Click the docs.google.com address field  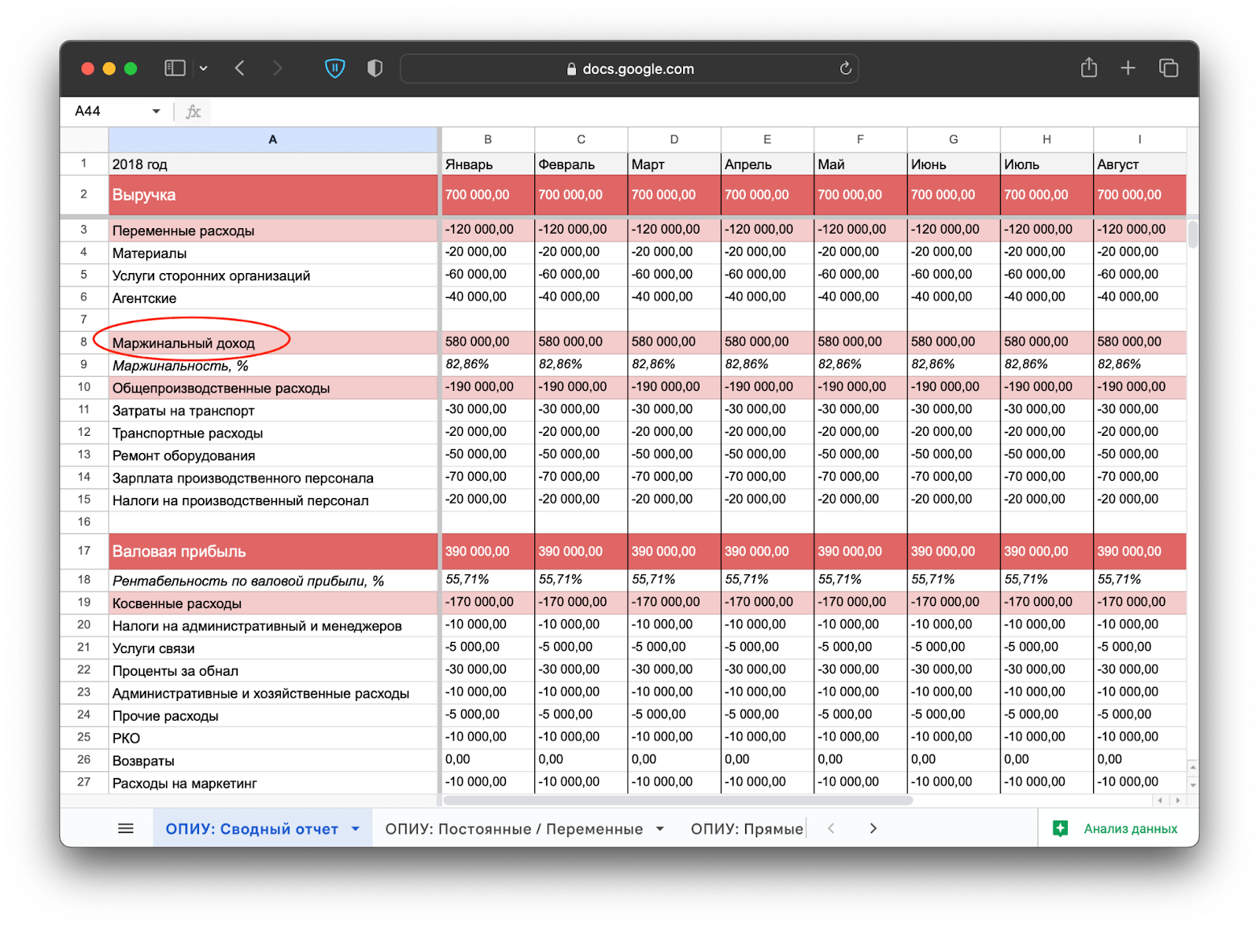click(x=629, y=68)
